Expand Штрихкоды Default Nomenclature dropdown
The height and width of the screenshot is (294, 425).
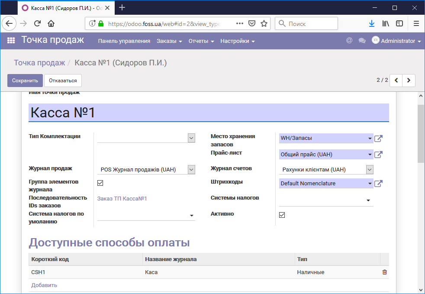(370, 184)
